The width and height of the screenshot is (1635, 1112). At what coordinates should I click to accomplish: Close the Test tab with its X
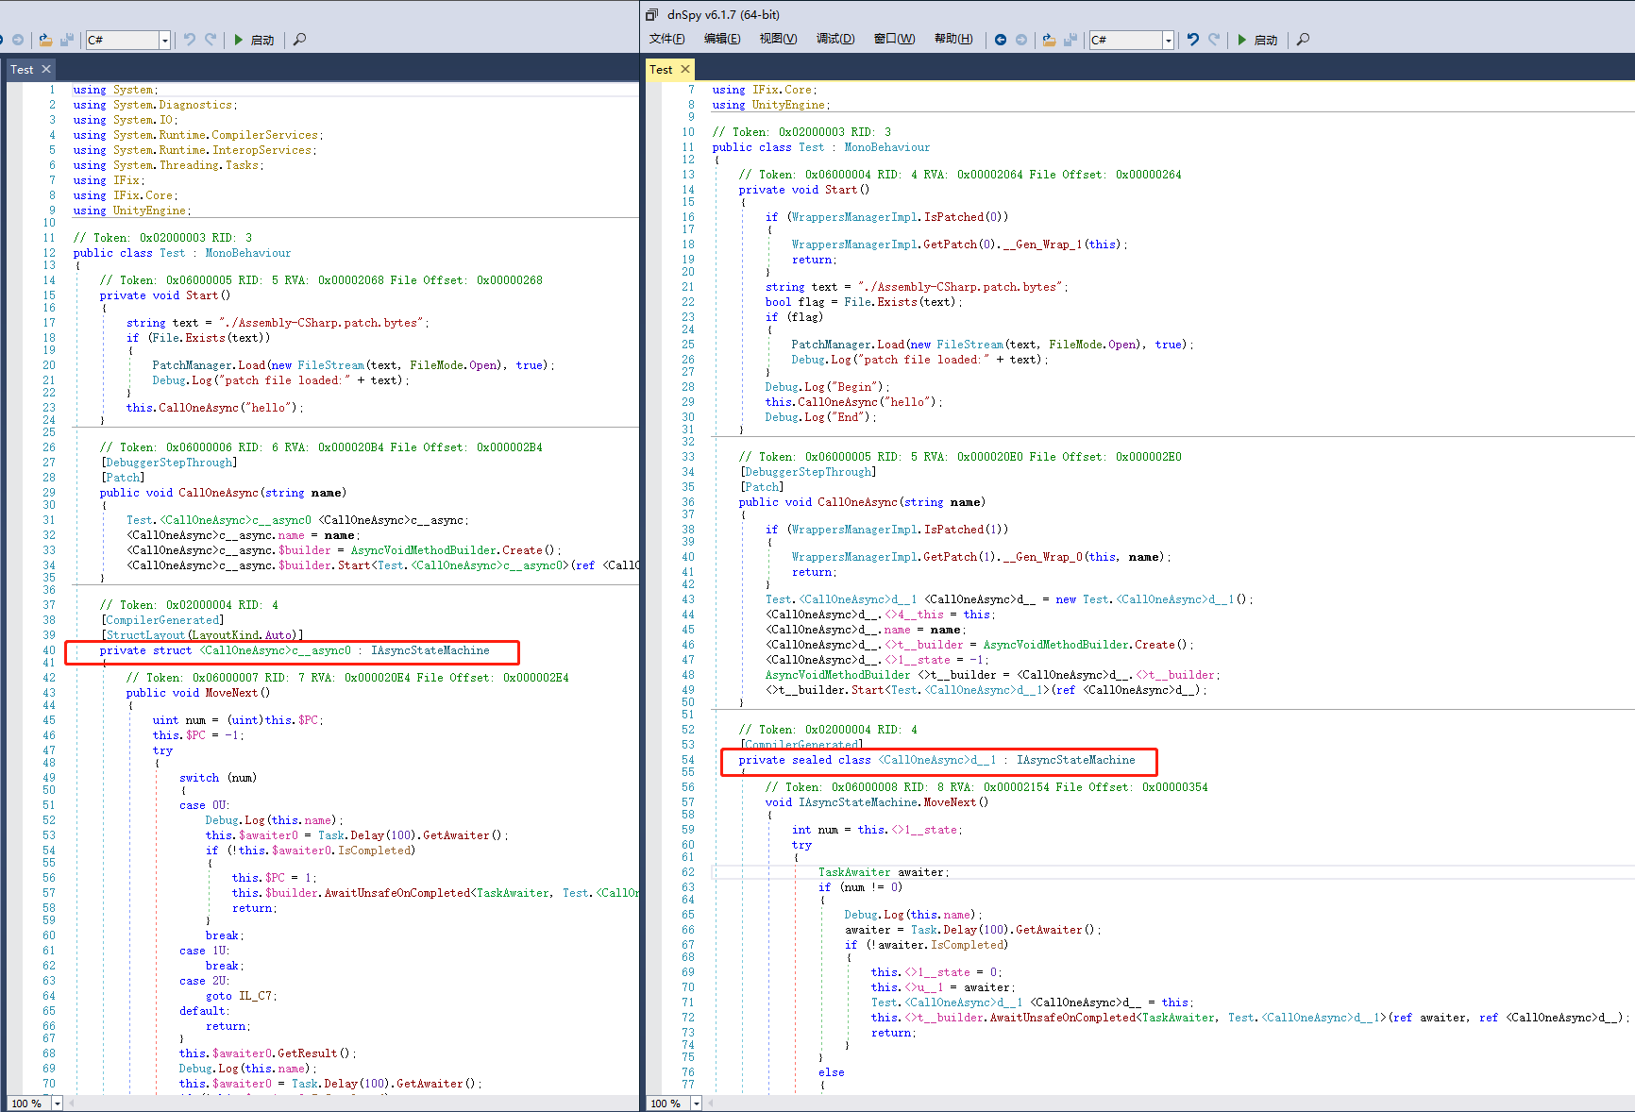coord(686,69)
